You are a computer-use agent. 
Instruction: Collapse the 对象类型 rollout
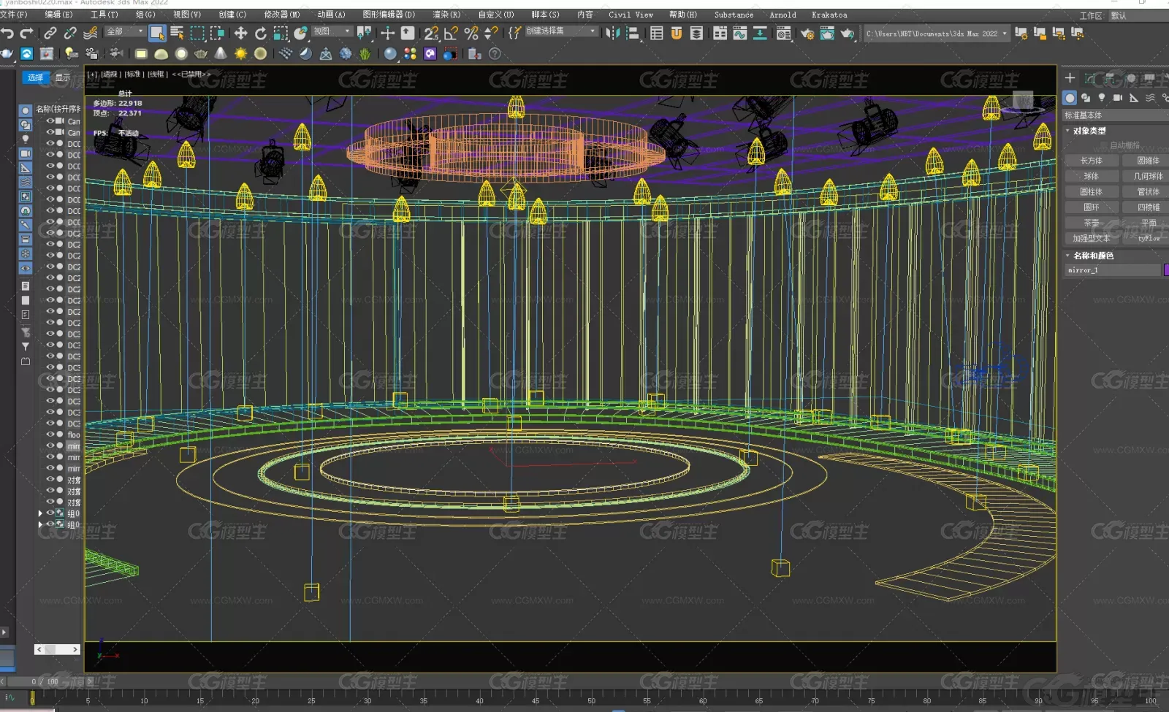[1089, 131]
